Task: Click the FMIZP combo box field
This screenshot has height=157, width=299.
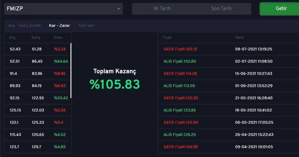Action: click(63, 9)
